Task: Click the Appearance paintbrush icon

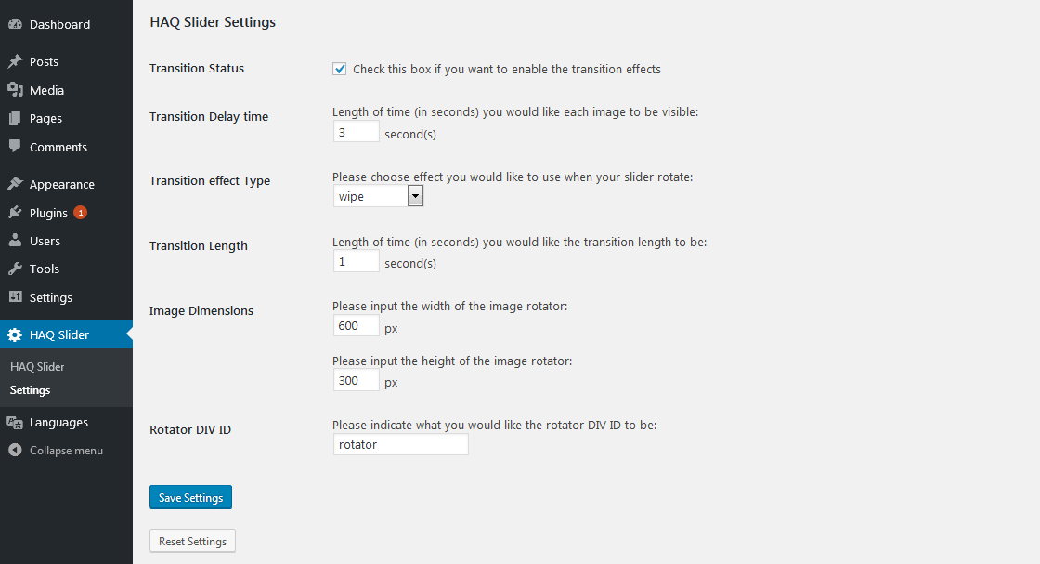Action: [15, 184]
